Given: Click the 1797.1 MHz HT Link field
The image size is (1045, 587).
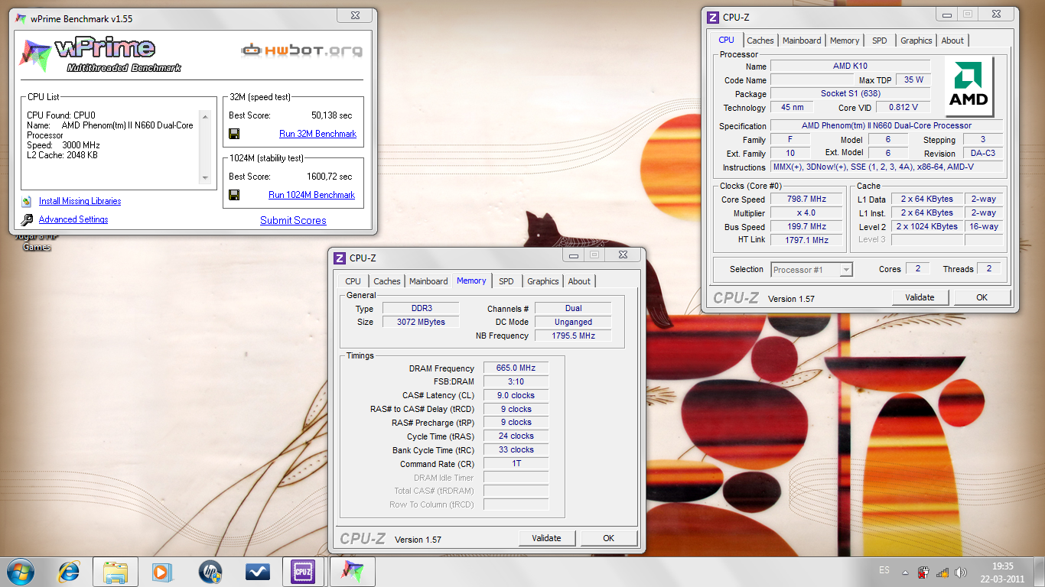Looking at the screenshot, I should [806, 240].
